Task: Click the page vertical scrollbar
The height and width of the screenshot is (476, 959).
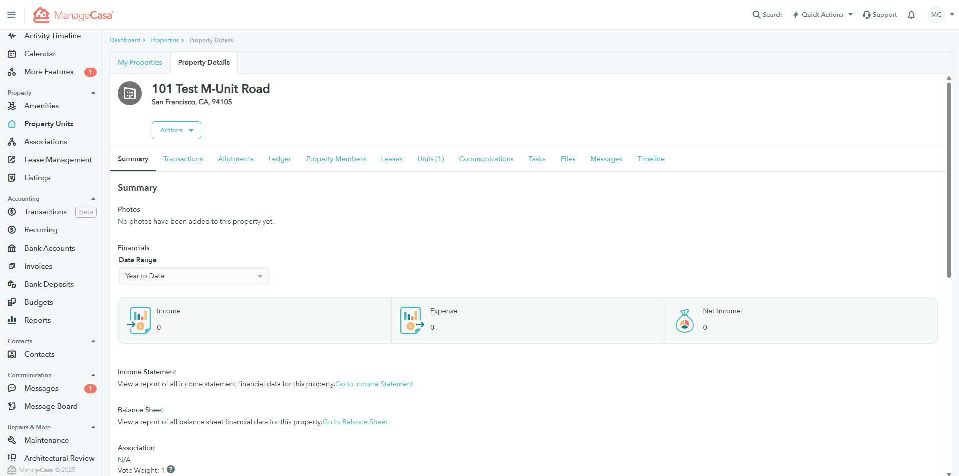Action: point(949,180)
